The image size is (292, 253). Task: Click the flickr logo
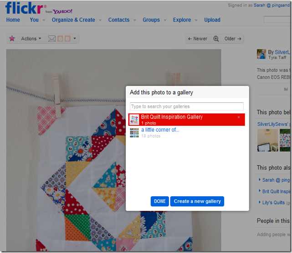(x=26, y=8)
